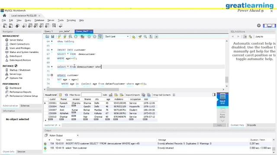This screenshot has width=277, height=155.
Task: Create a new table toolbar icon
Action: [30, 26]
